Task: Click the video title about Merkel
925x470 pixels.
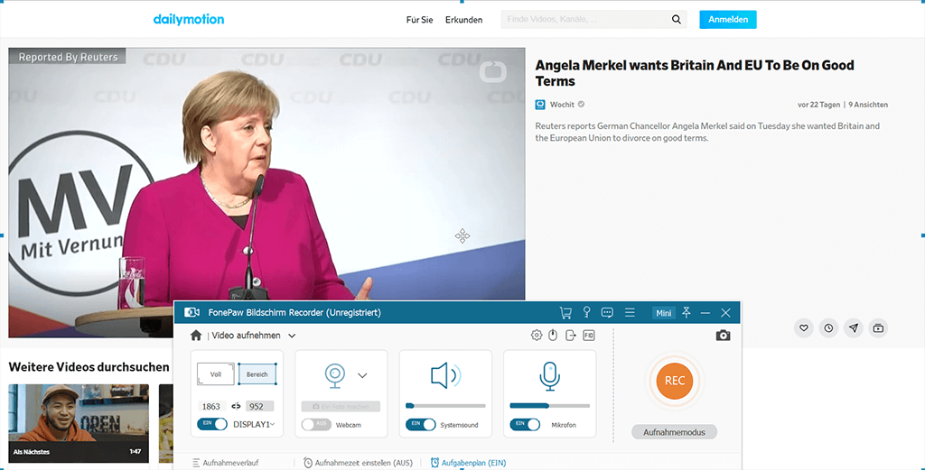Action: coord(695,73)
